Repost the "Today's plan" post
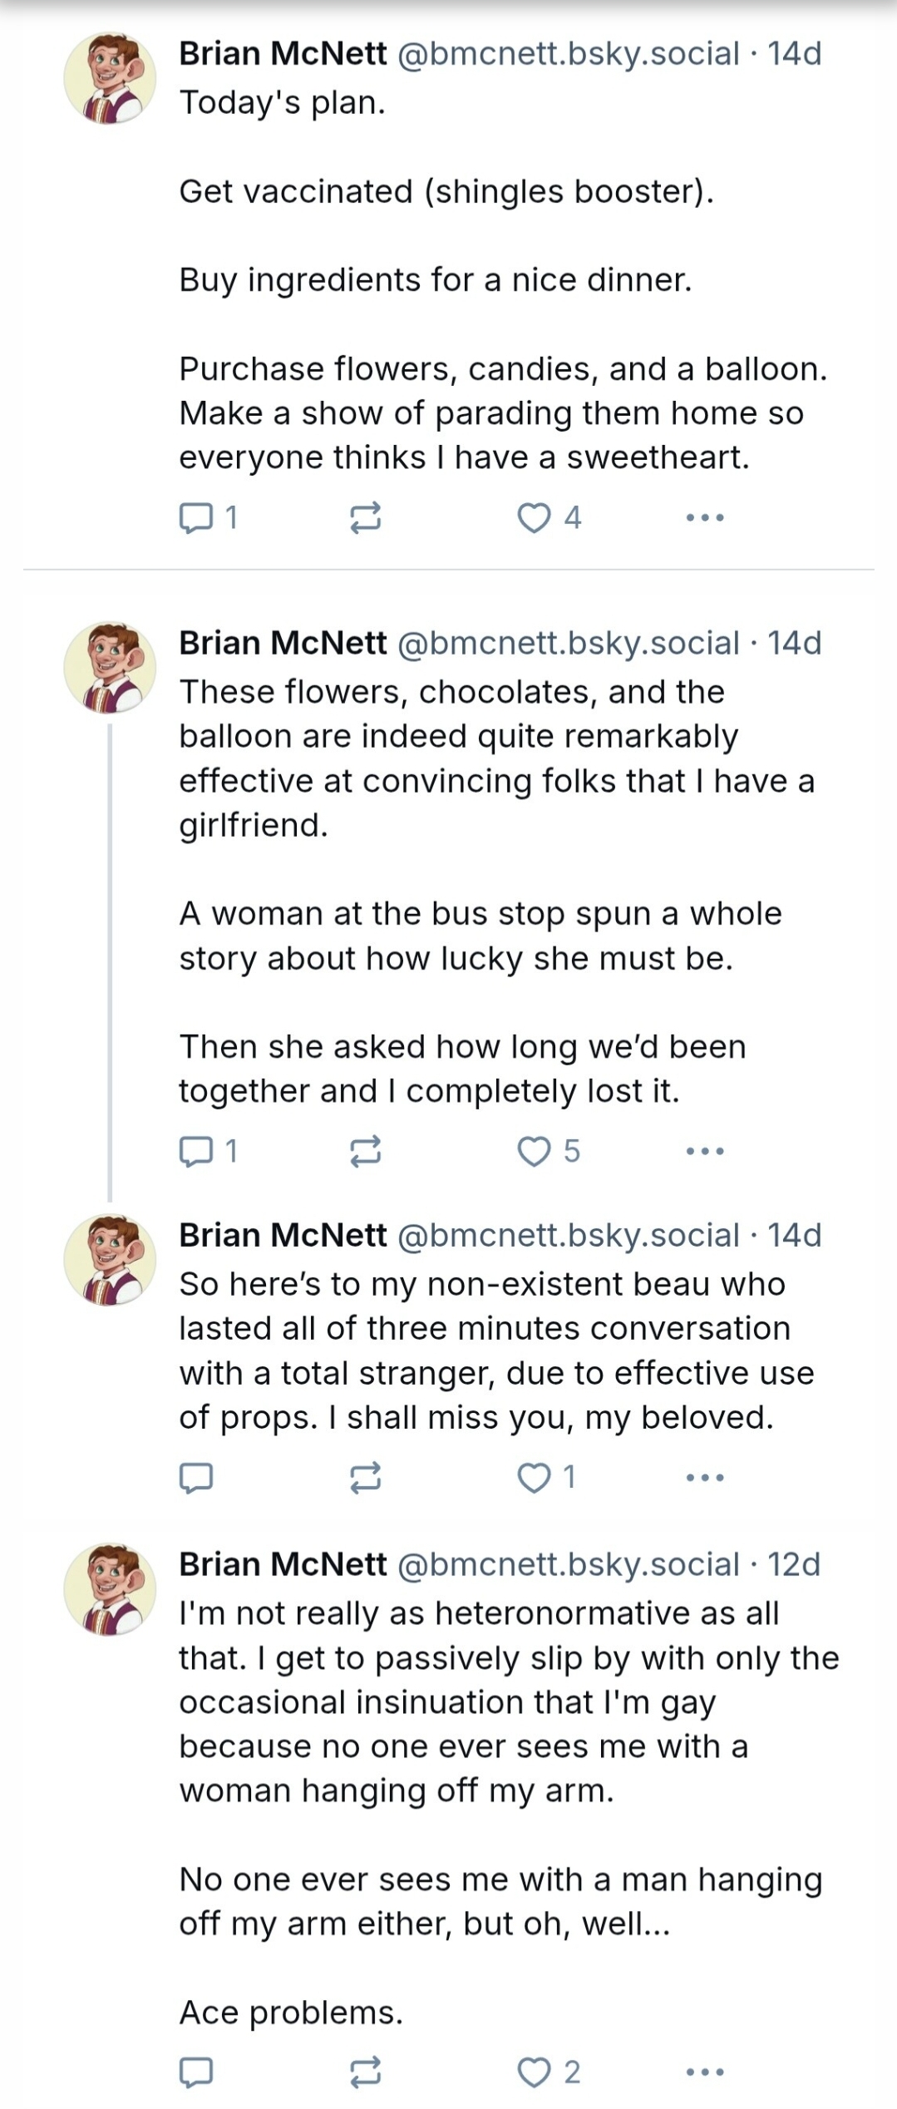 (365, 518)
